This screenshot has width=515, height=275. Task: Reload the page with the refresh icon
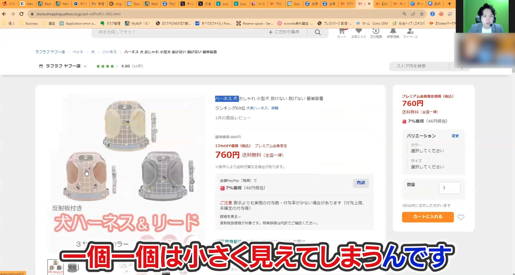click(x=21, y=14)
